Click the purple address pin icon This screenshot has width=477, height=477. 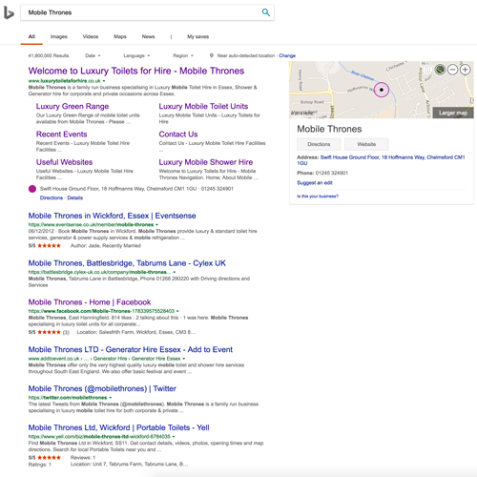click(32, 189)
